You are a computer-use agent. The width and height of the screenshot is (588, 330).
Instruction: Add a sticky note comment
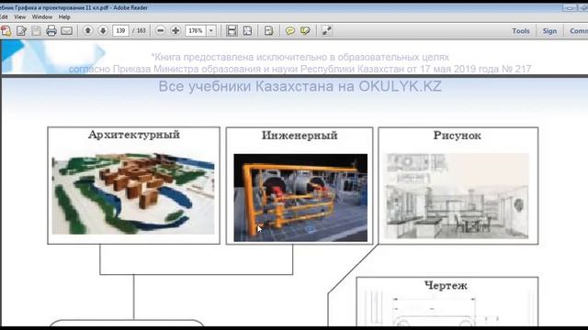(290, 30)
